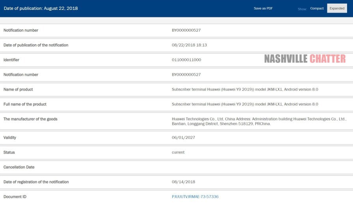Switch to the Compact view
353x203 pixels.
pyautogui.click(x=317, y=8)
